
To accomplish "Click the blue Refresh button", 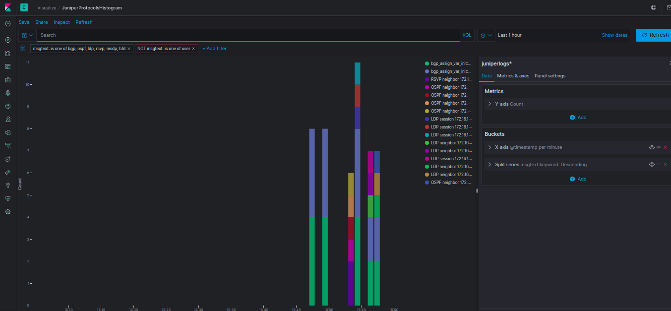I will click(655, 35).
